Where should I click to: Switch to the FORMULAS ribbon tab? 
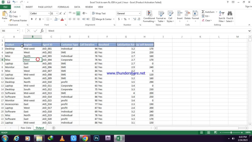click(63, 7)
